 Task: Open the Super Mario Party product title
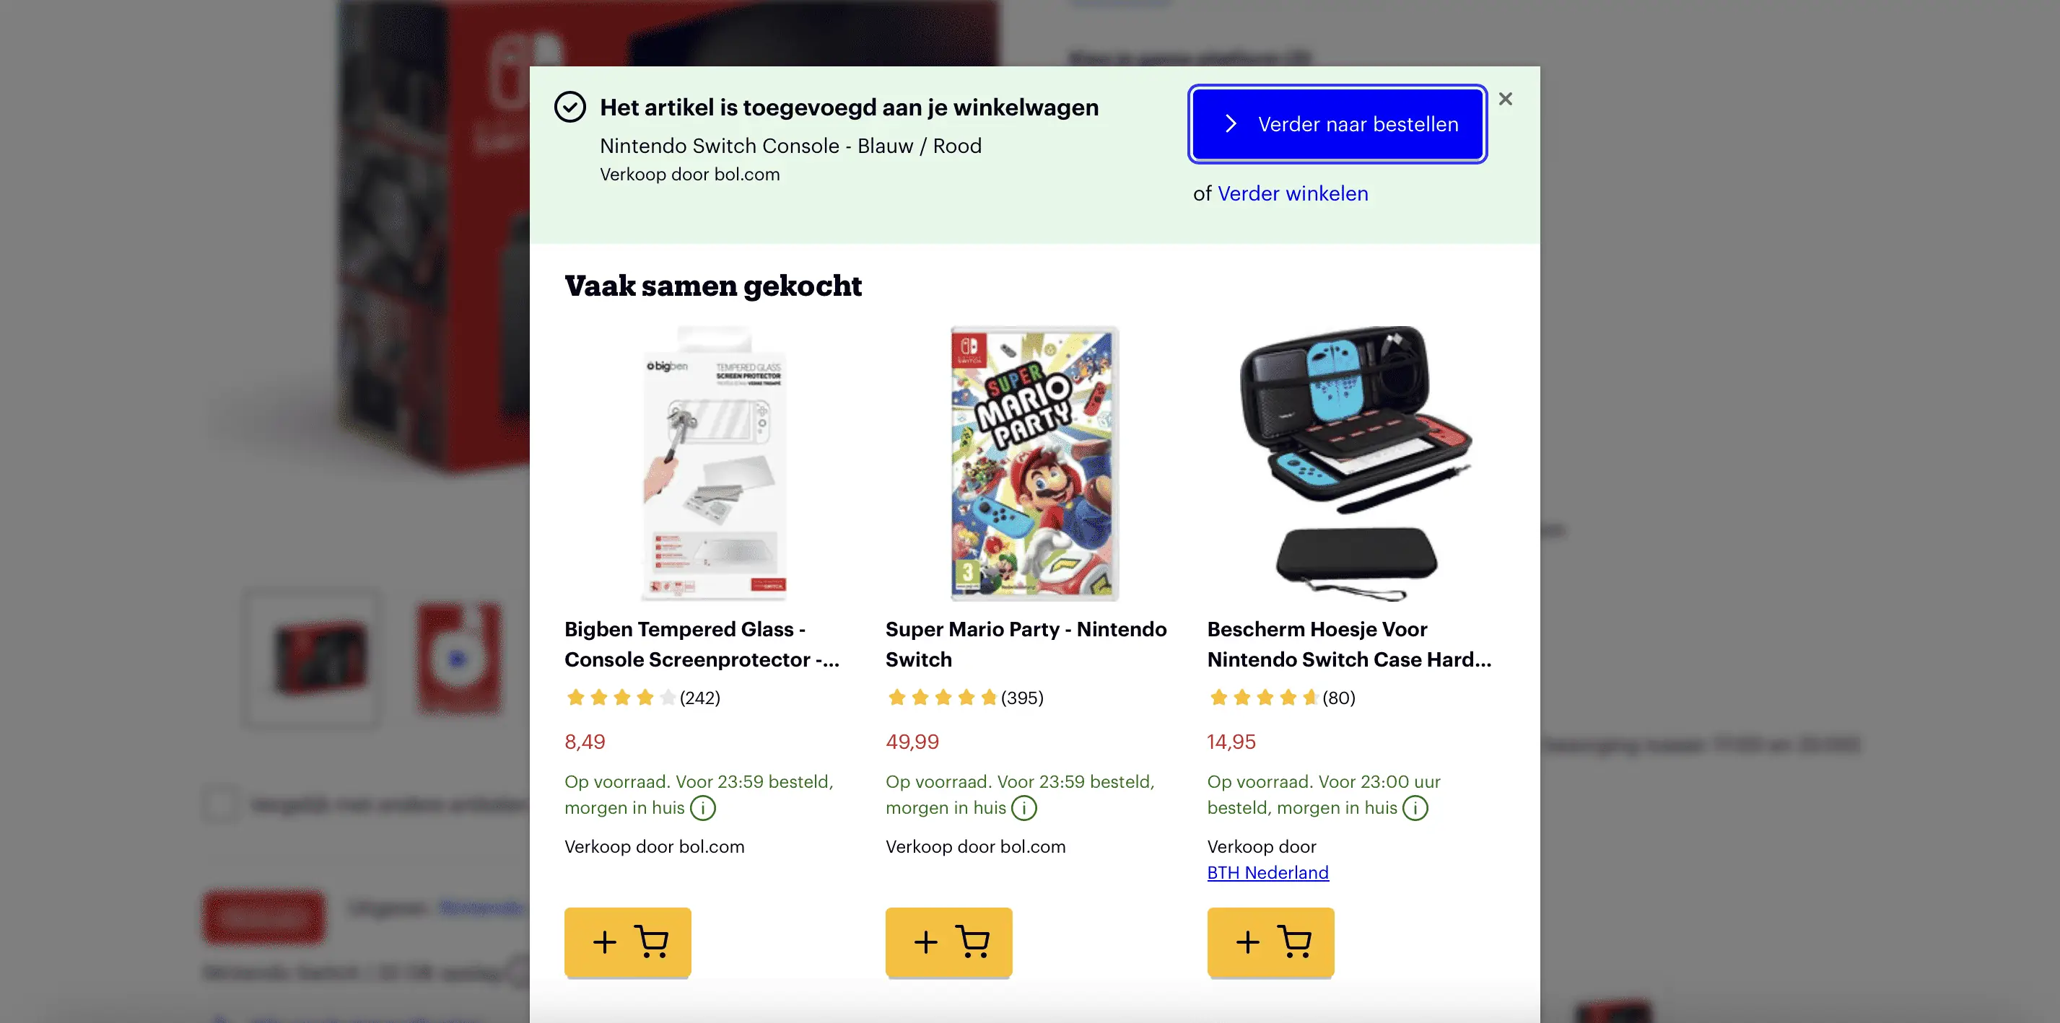coord(1026,644)
